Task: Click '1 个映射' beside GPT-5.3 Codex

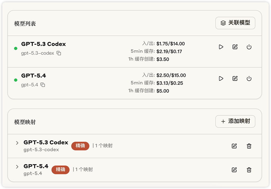Action: point(104,145)
